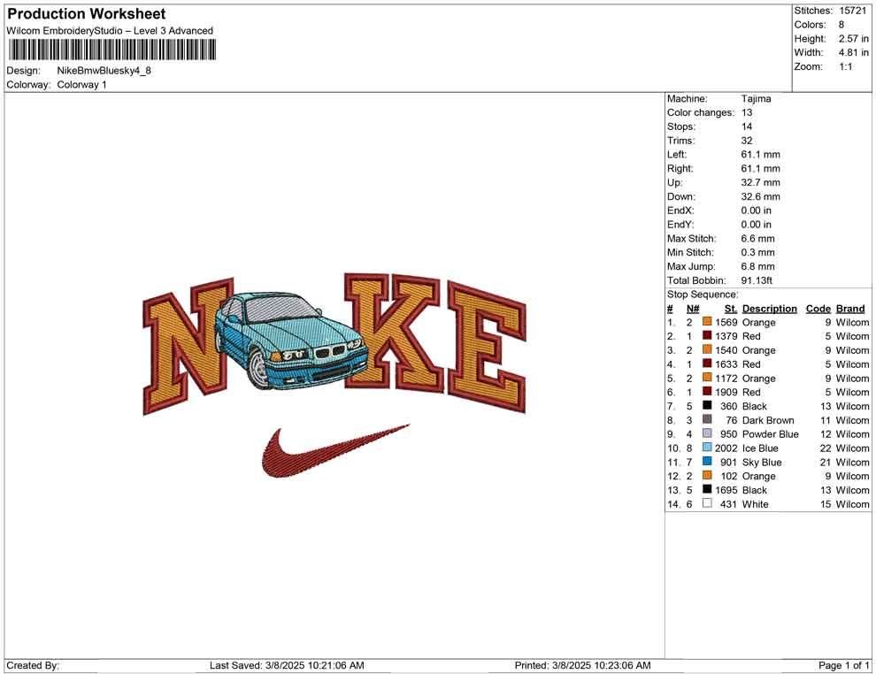Click the embroidered letter N
876x674 pixels.
[188, 346]
